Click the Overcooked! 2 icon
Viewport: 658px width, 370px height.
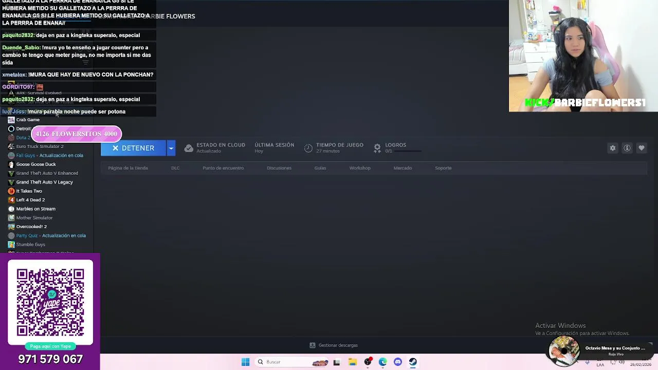tap(11, 227)
